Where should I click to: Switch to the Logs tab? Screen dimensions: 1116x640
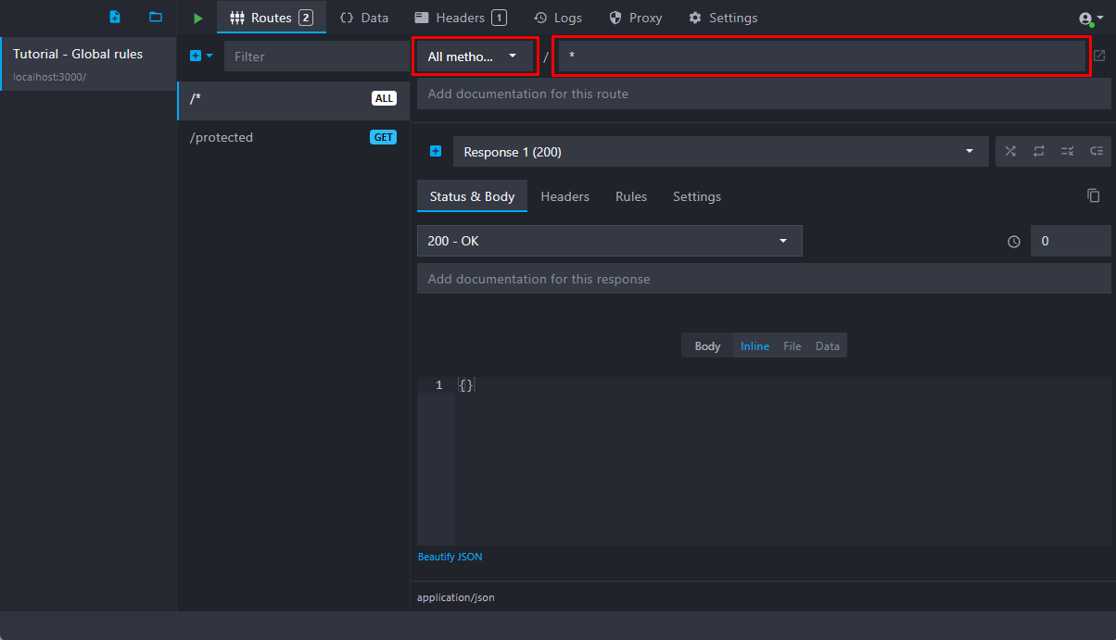(x=558, y=18)
